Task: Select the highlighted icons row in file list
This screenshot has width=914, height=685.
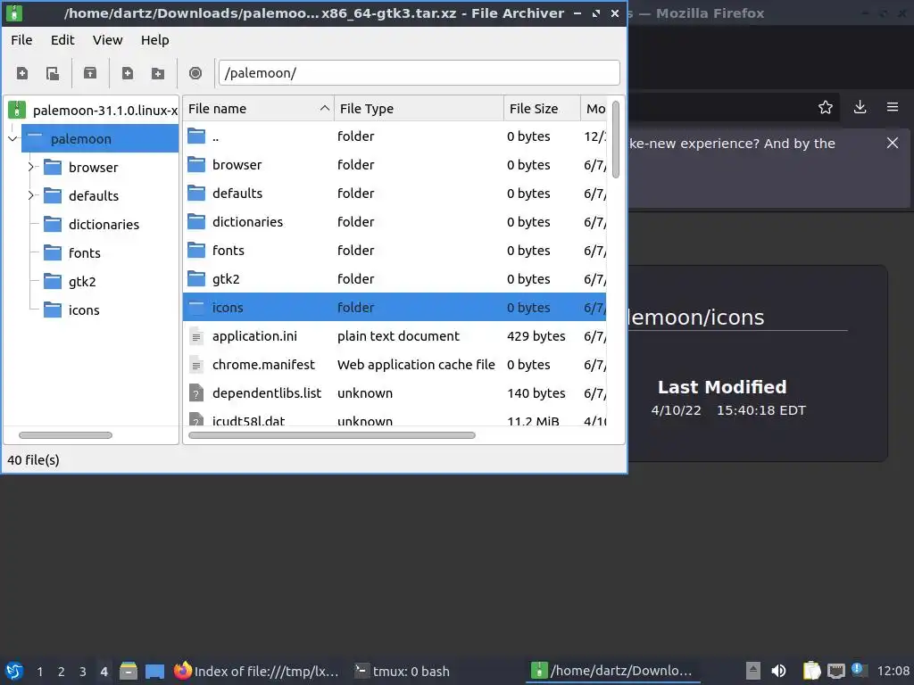Action: tap(395, 307)
